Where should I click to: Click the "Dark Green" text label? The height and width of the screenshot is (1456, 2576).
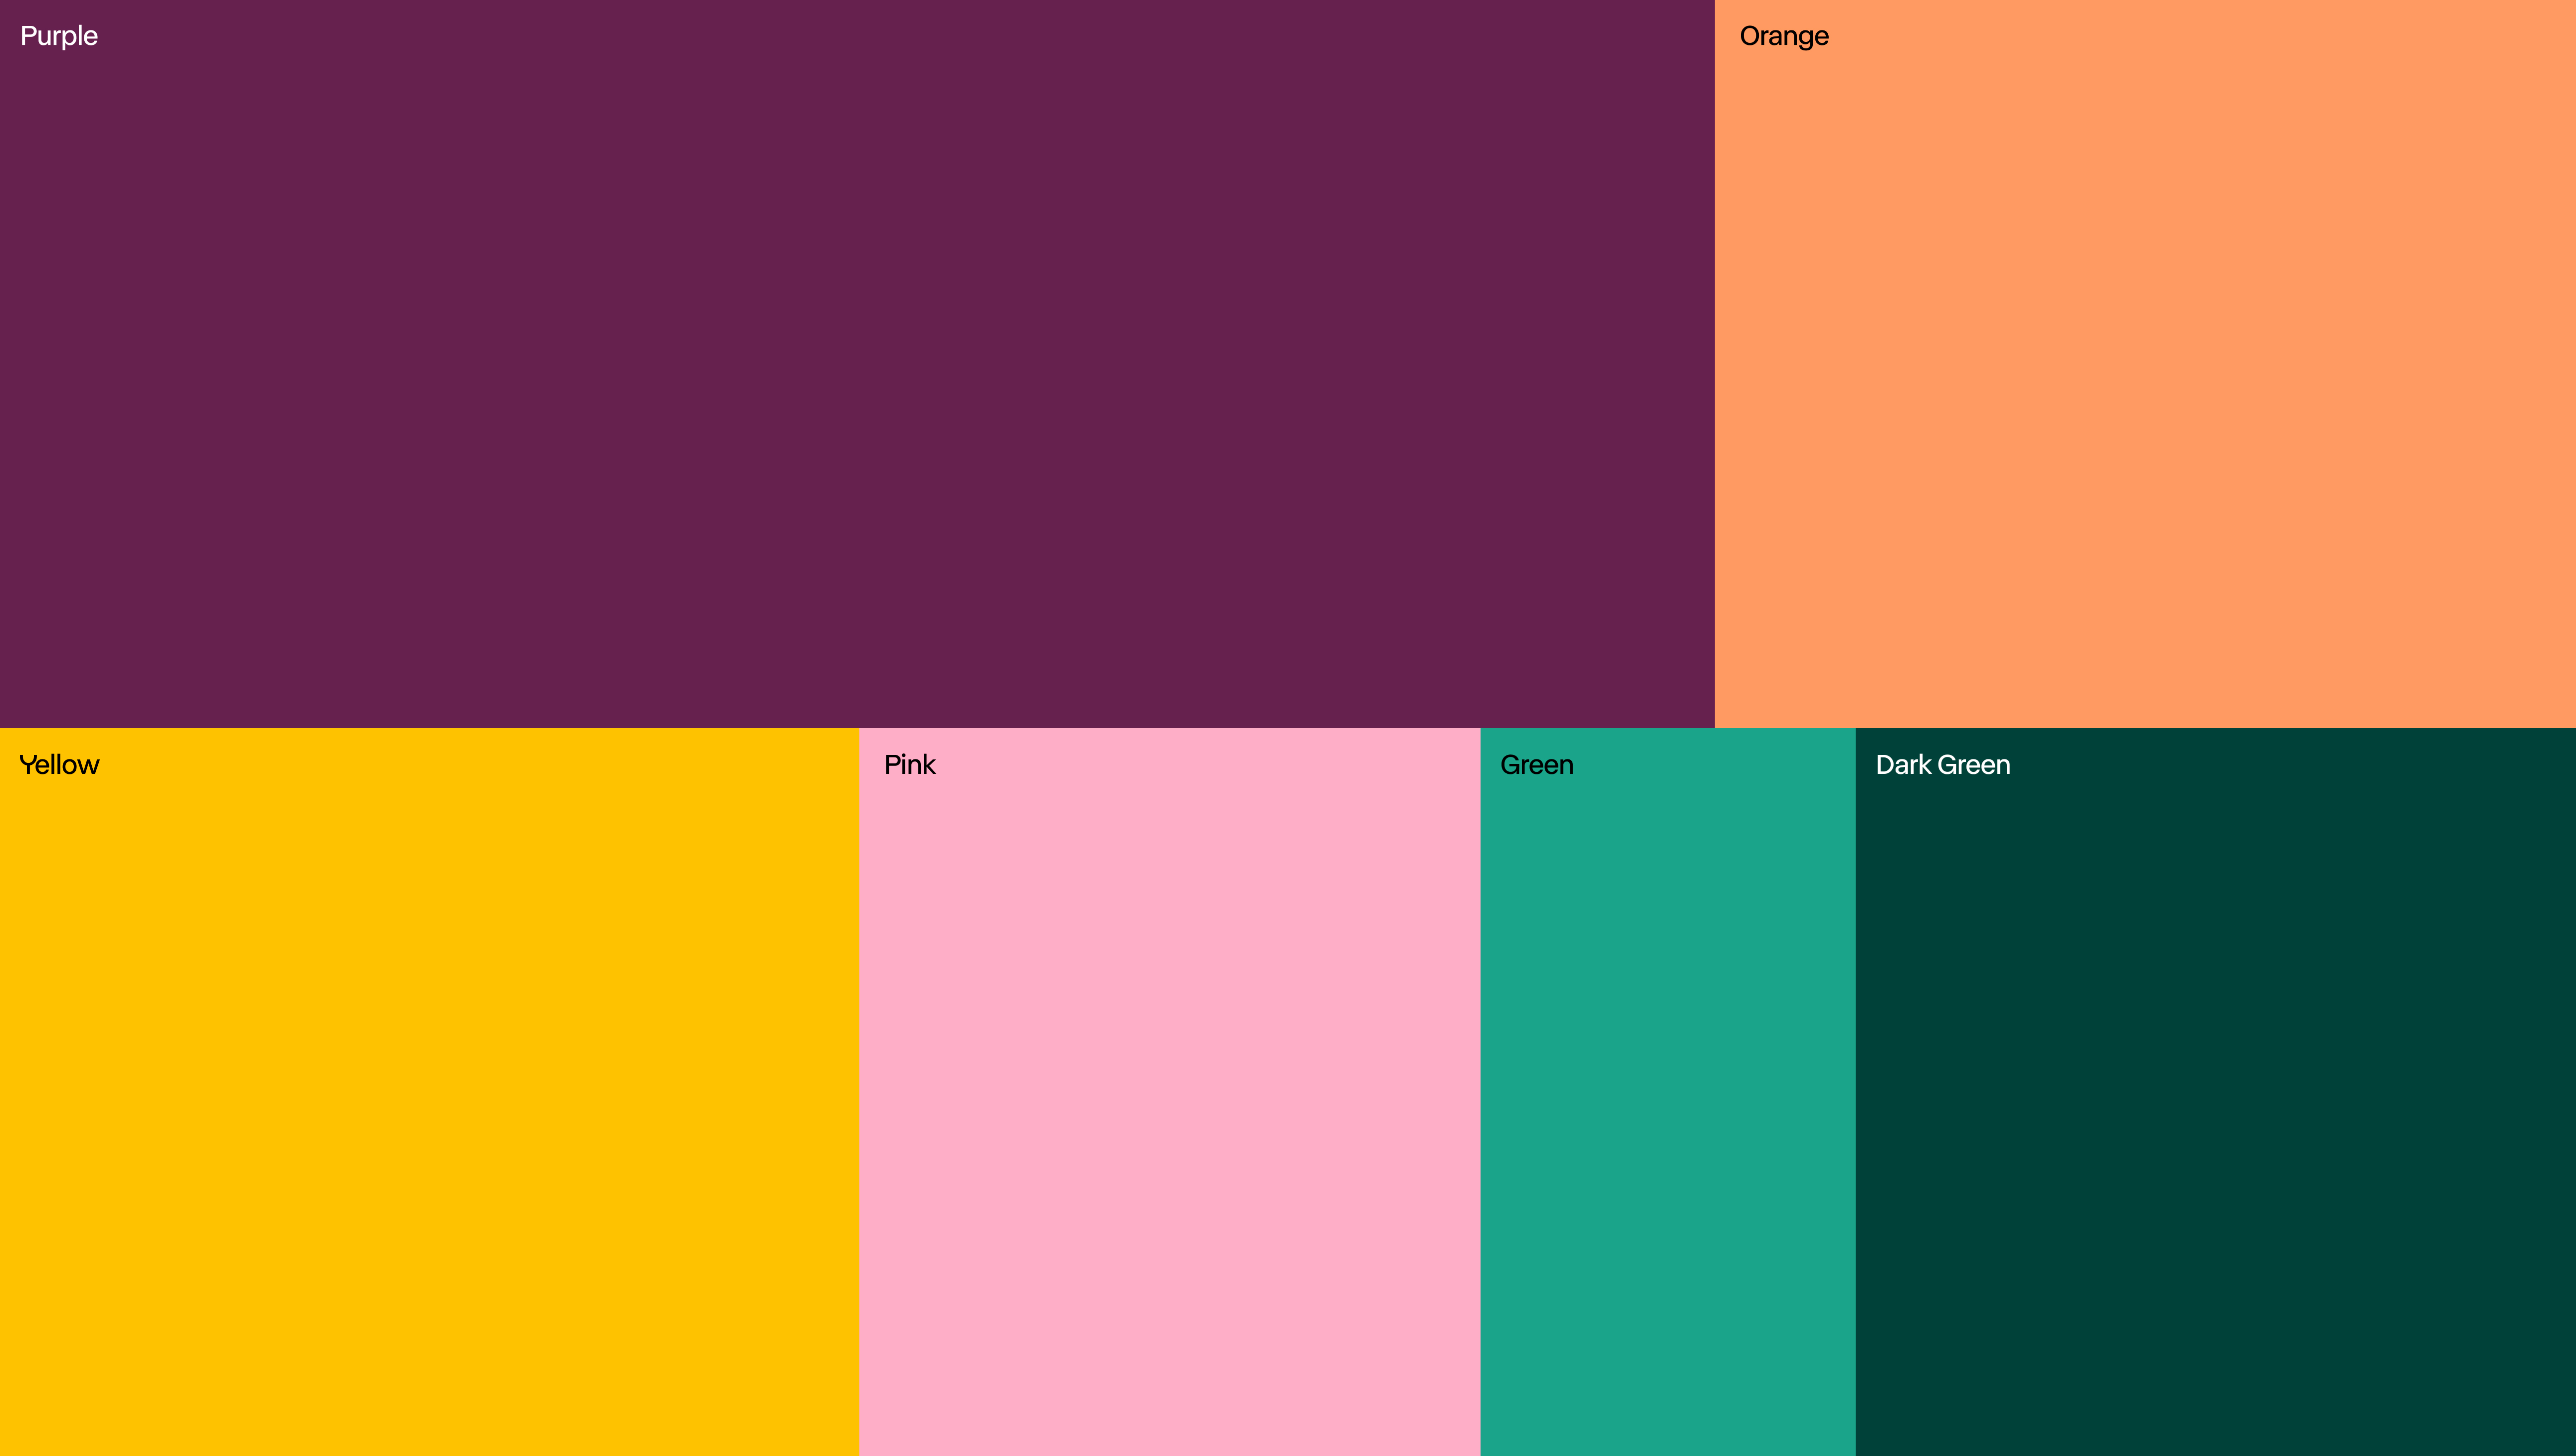(1943, 765)
